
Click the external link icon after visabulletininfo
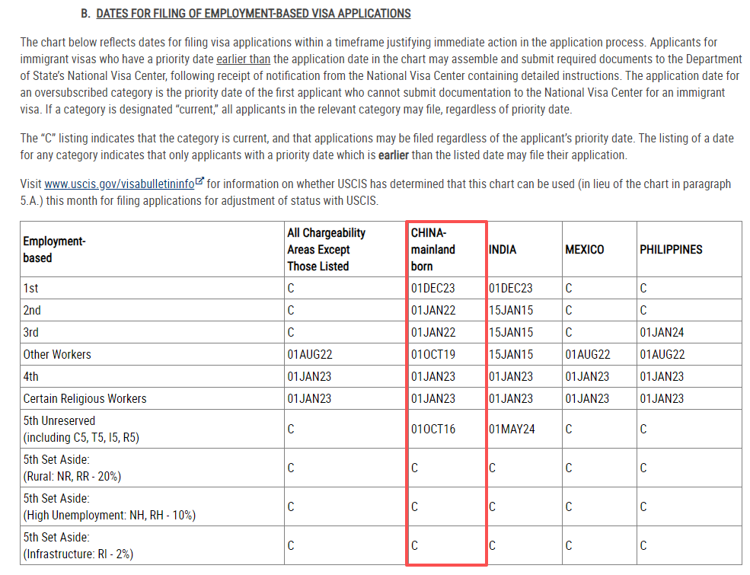200,182
